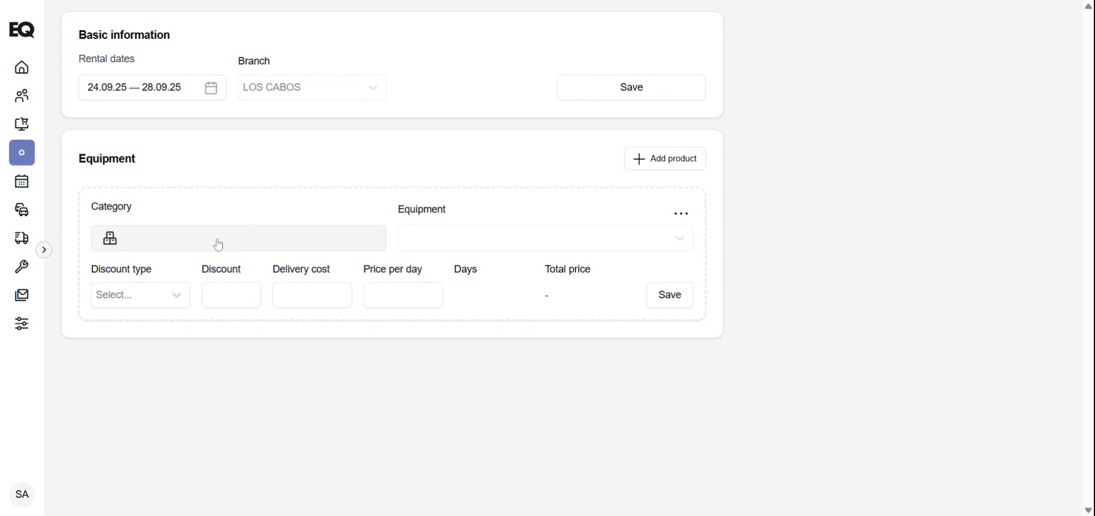Viewport: 1095px width, 516px height.
Task: Click the wrench maintenance icon
Action: click(x=21, y=267)
